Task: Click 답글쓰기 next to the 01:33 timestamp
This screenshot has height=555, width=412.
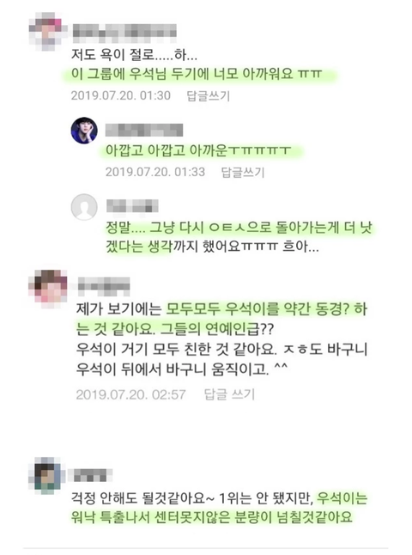Action: coord(243,173)
